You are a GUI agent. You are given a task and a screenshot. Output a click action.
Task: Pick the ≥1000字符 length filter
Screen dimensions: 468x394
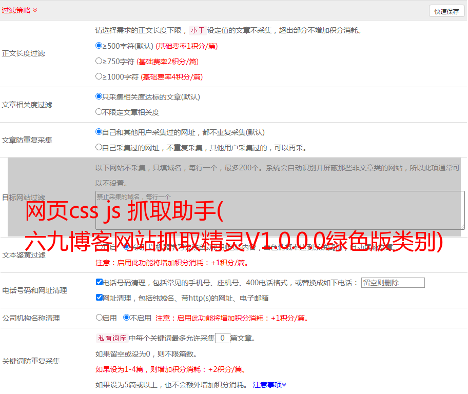pyautogui.click(x=99, y=76)
